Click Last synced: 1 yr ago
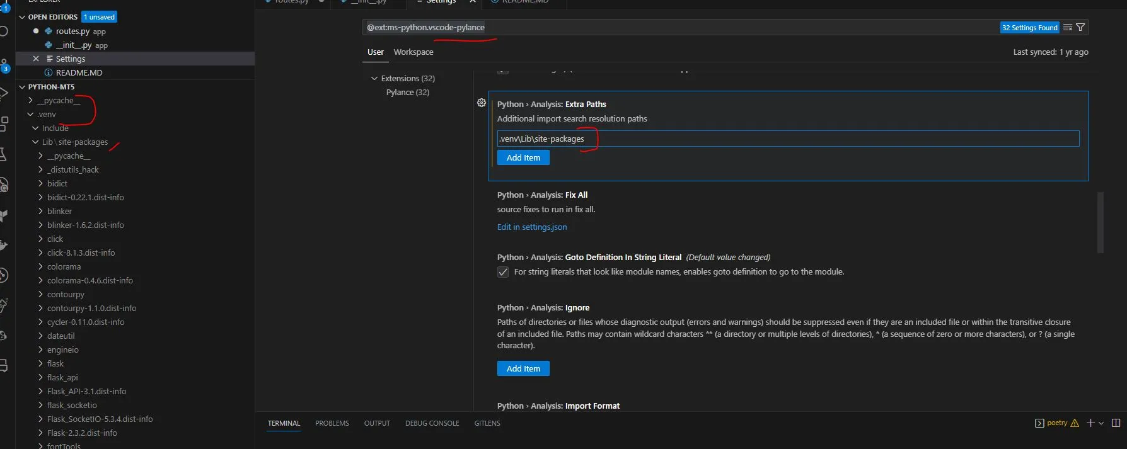 tap(1051, 52)
